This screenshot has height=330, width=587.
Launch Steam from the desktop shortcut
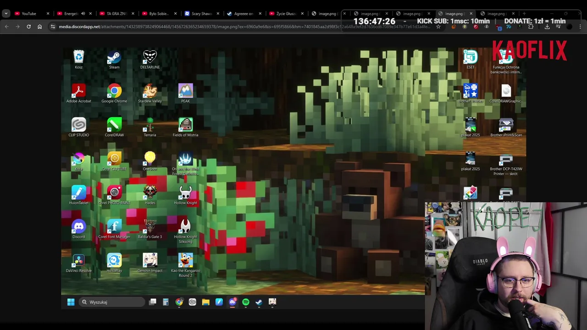click(114, 60)
